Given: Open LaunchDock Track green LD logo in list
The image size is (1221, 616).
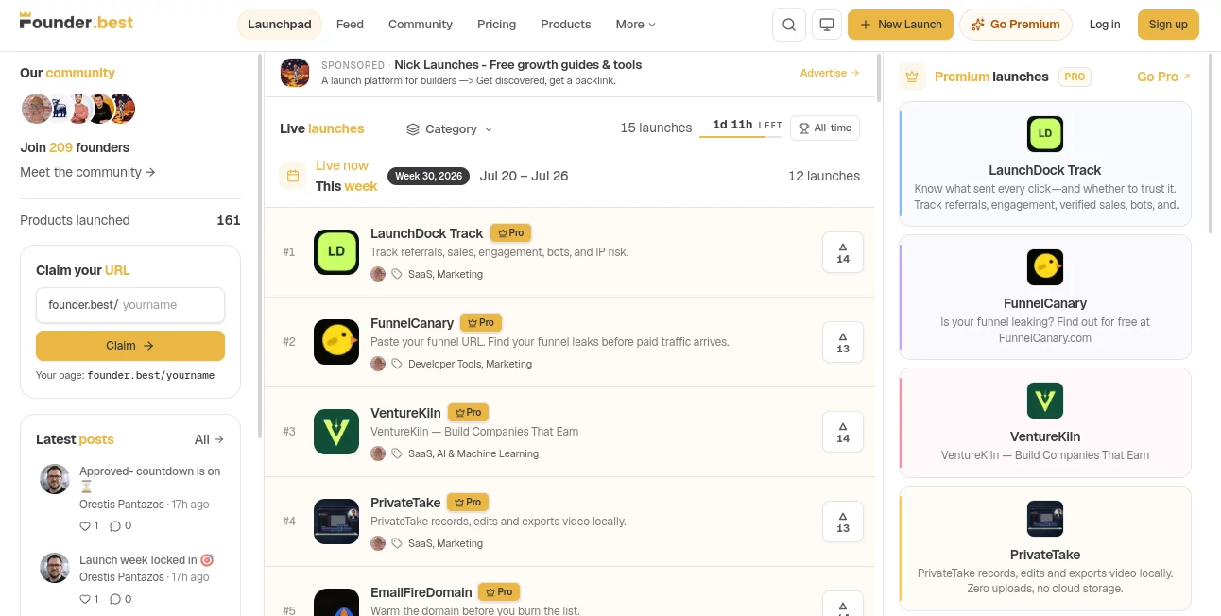Looking at the screenshot, I should [336, 252].
